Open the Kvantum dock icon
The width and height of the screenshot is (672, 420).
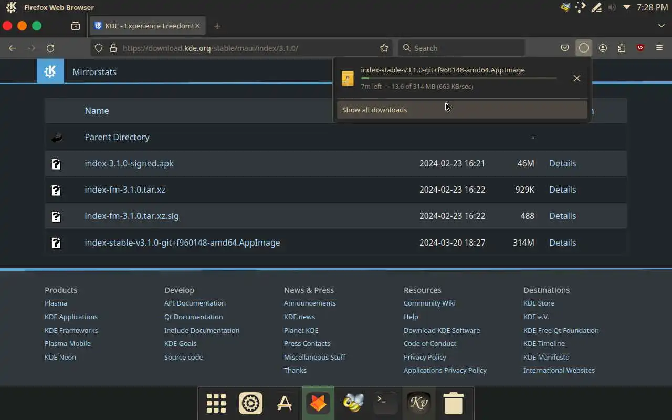[x=419, y=403]
